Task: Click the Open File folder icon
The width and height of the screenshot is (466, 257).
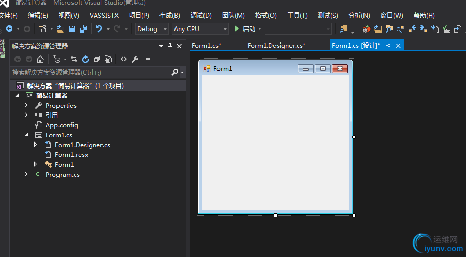Action: coord(61,29)
